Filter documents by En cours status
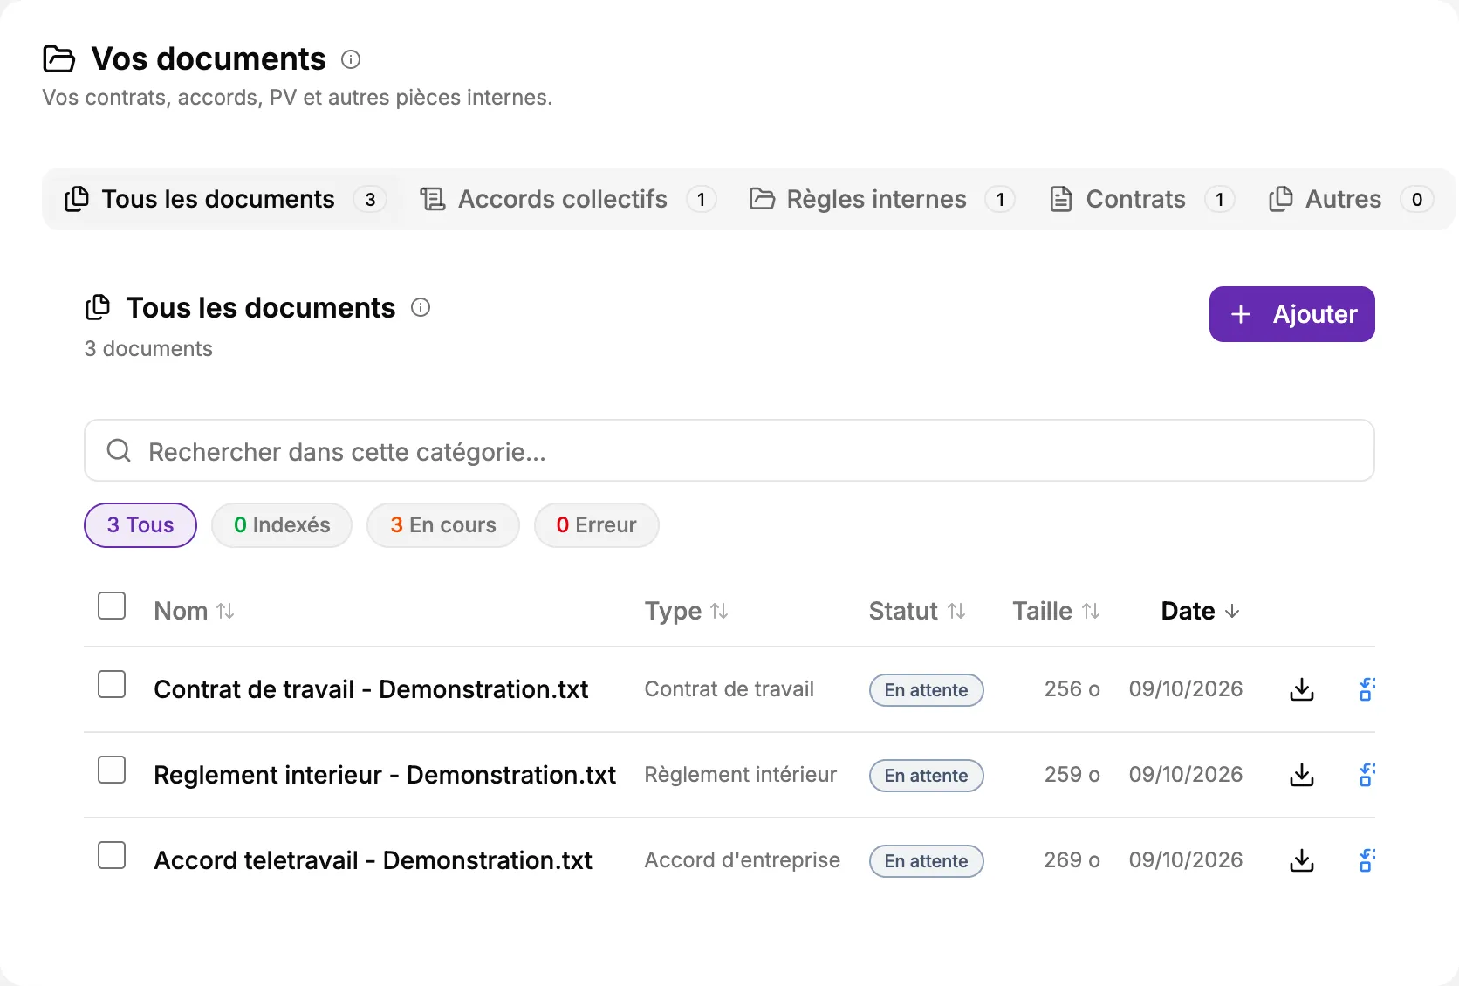Viewport: 1459px width, 986px height. (x=443, y=525)
